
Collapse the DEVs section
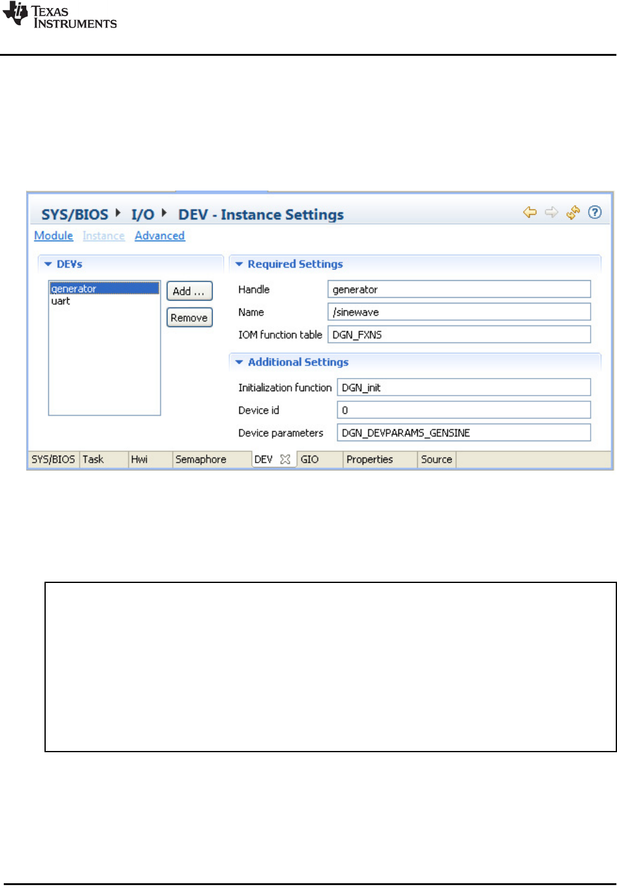pyautogui.click(x=48, y=265)
